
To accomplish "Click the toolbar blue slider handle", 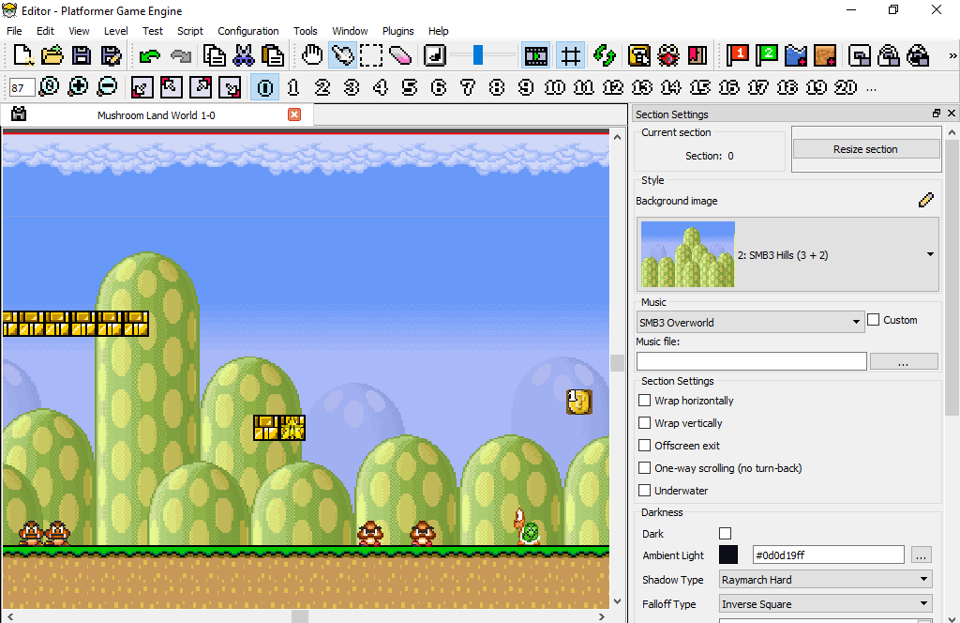I will pos(478,55).
